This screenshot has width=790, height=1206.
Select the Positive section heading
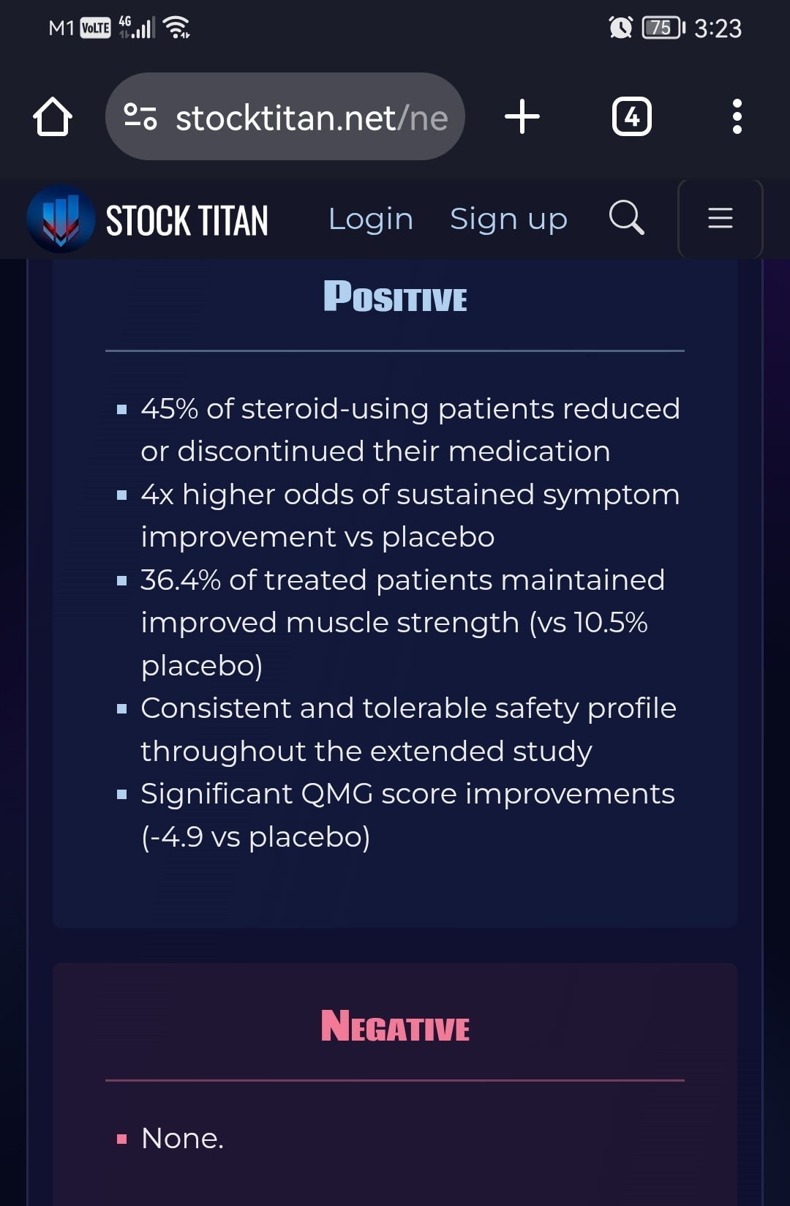coord(395,297)
